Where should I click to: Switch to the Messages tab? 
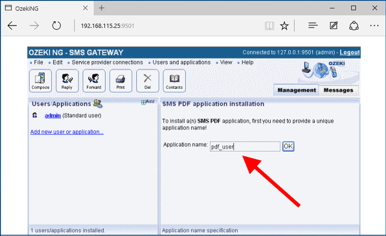(338, 90)
